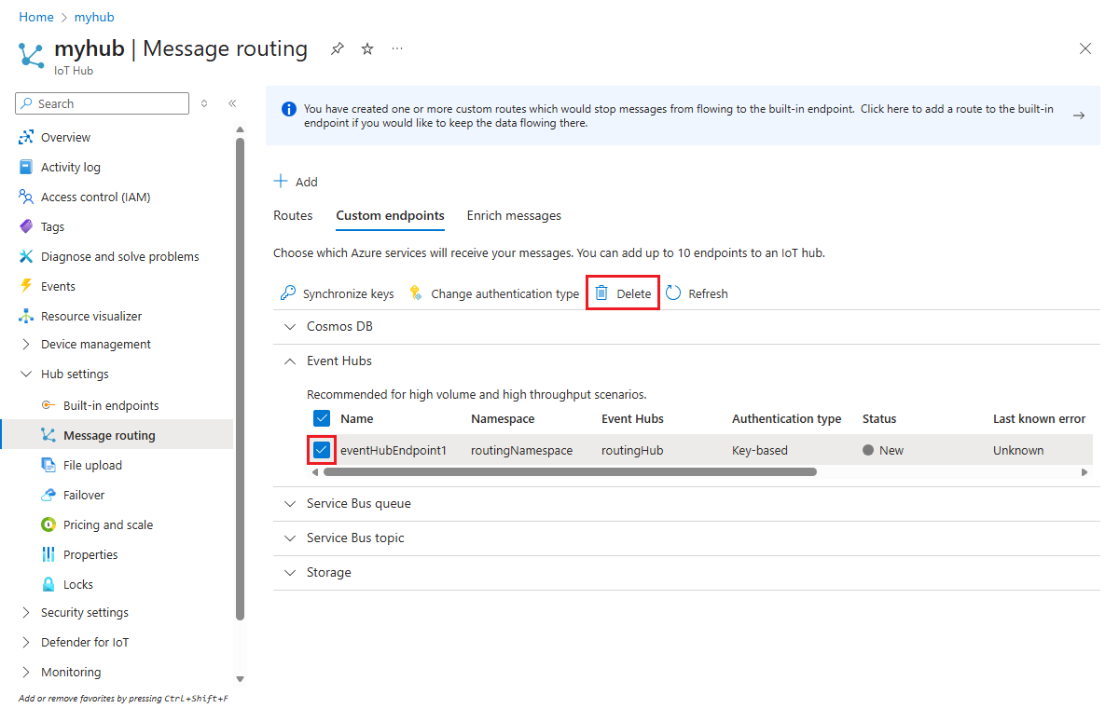The height and width of the screenshot is (708, 1119).
Task: Open Properties menu item
Action: [90, 554]
